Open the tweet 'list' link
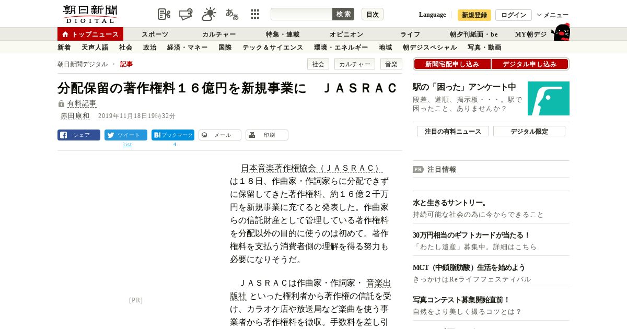The width and height of the screenshot is (627, 329). pos(127,145)
